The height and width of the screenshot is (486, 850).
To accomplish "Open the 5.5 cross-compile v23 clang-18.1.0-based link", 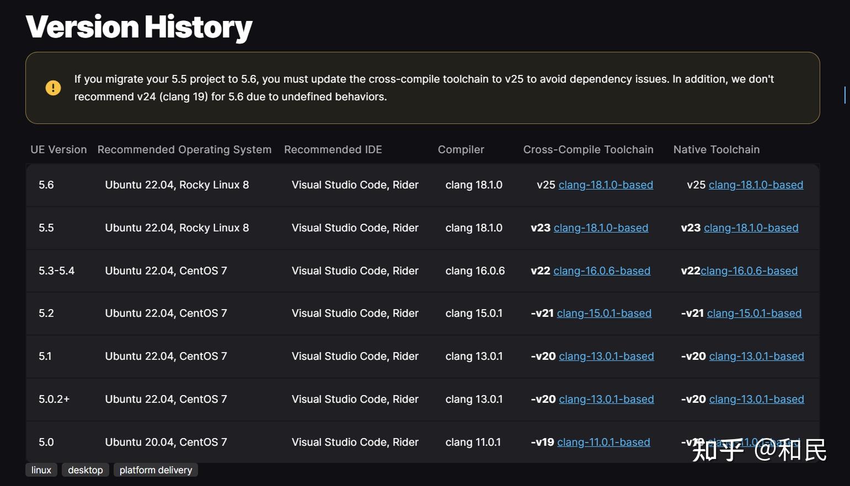I will (x=601, y=228).
